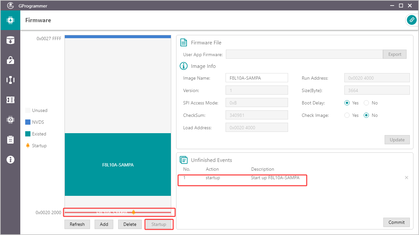Select Yes for Check Image
The height and width of the screenshot is (235, 419).
(x=347, y=115)
